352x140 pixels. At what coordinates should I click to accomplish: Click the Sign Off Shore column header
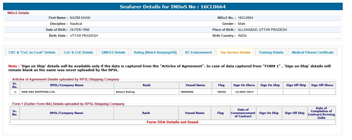pyautogui.click(x=322, y=85)
